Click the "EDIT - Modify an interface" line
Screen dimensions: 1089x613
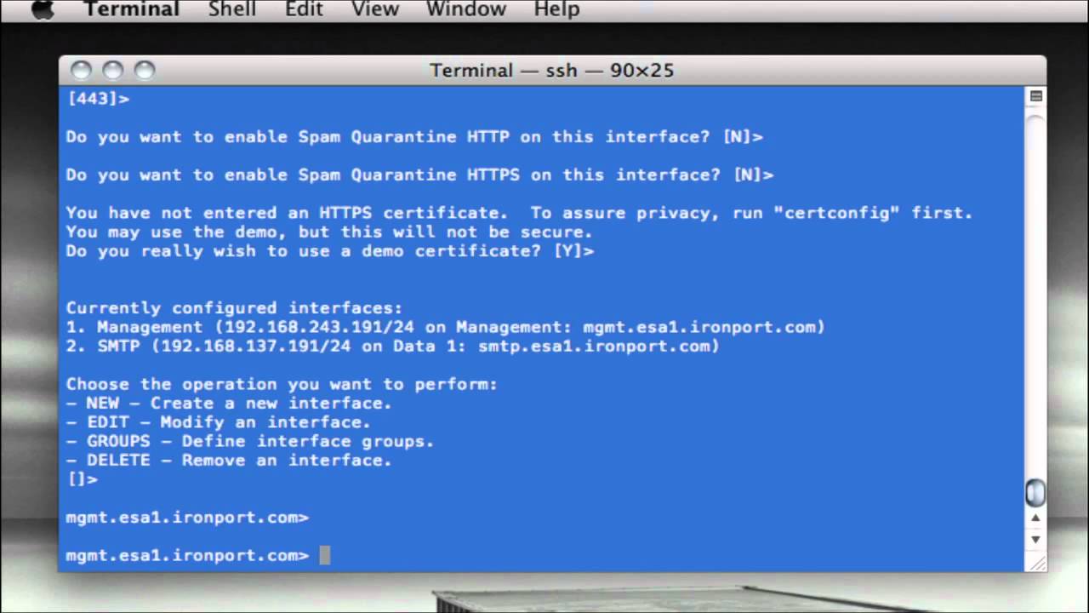(x=219, y=422)
